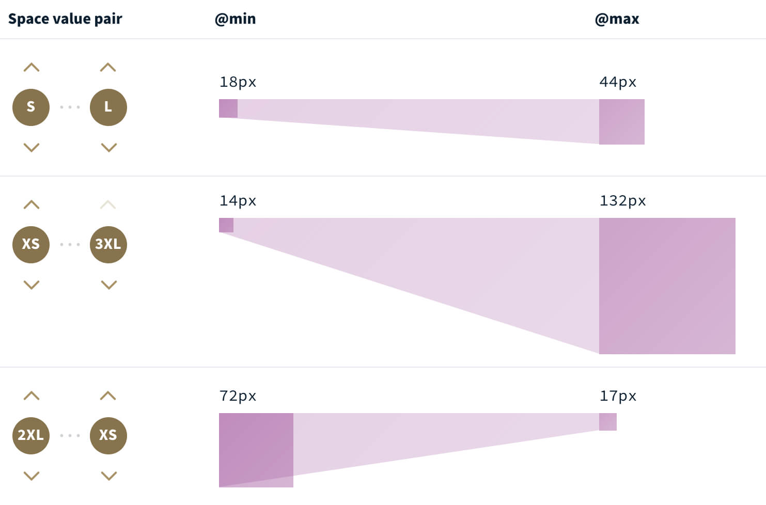Click up chevron above second-column XS badge
Viewport: 766px width, 505px height.
[x=108, y=396]
